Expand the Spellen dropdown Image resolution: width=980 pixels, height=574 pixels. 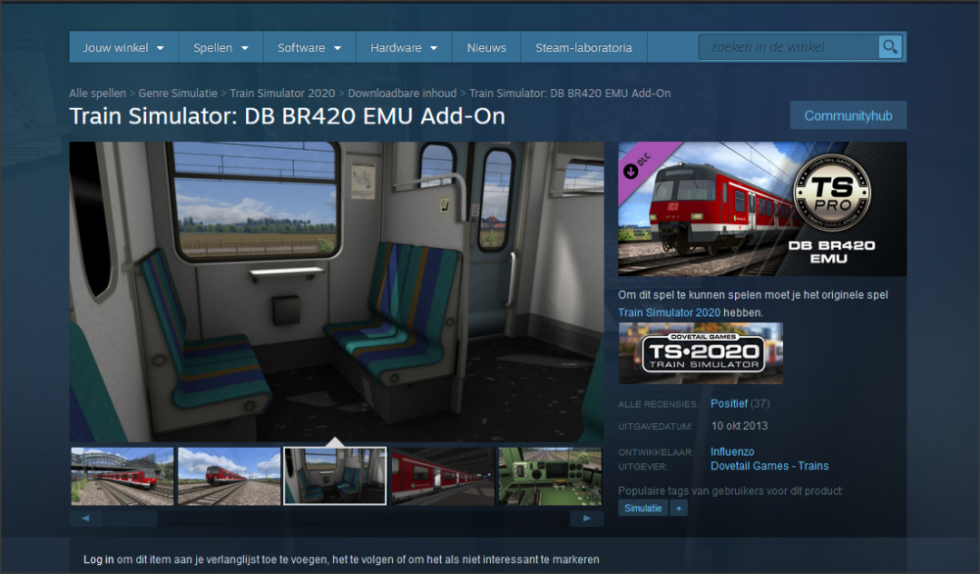218,46
